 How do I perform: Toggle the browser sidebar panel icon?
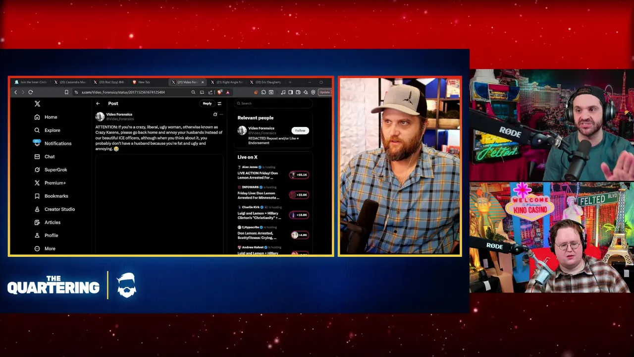tap(291, 92)
